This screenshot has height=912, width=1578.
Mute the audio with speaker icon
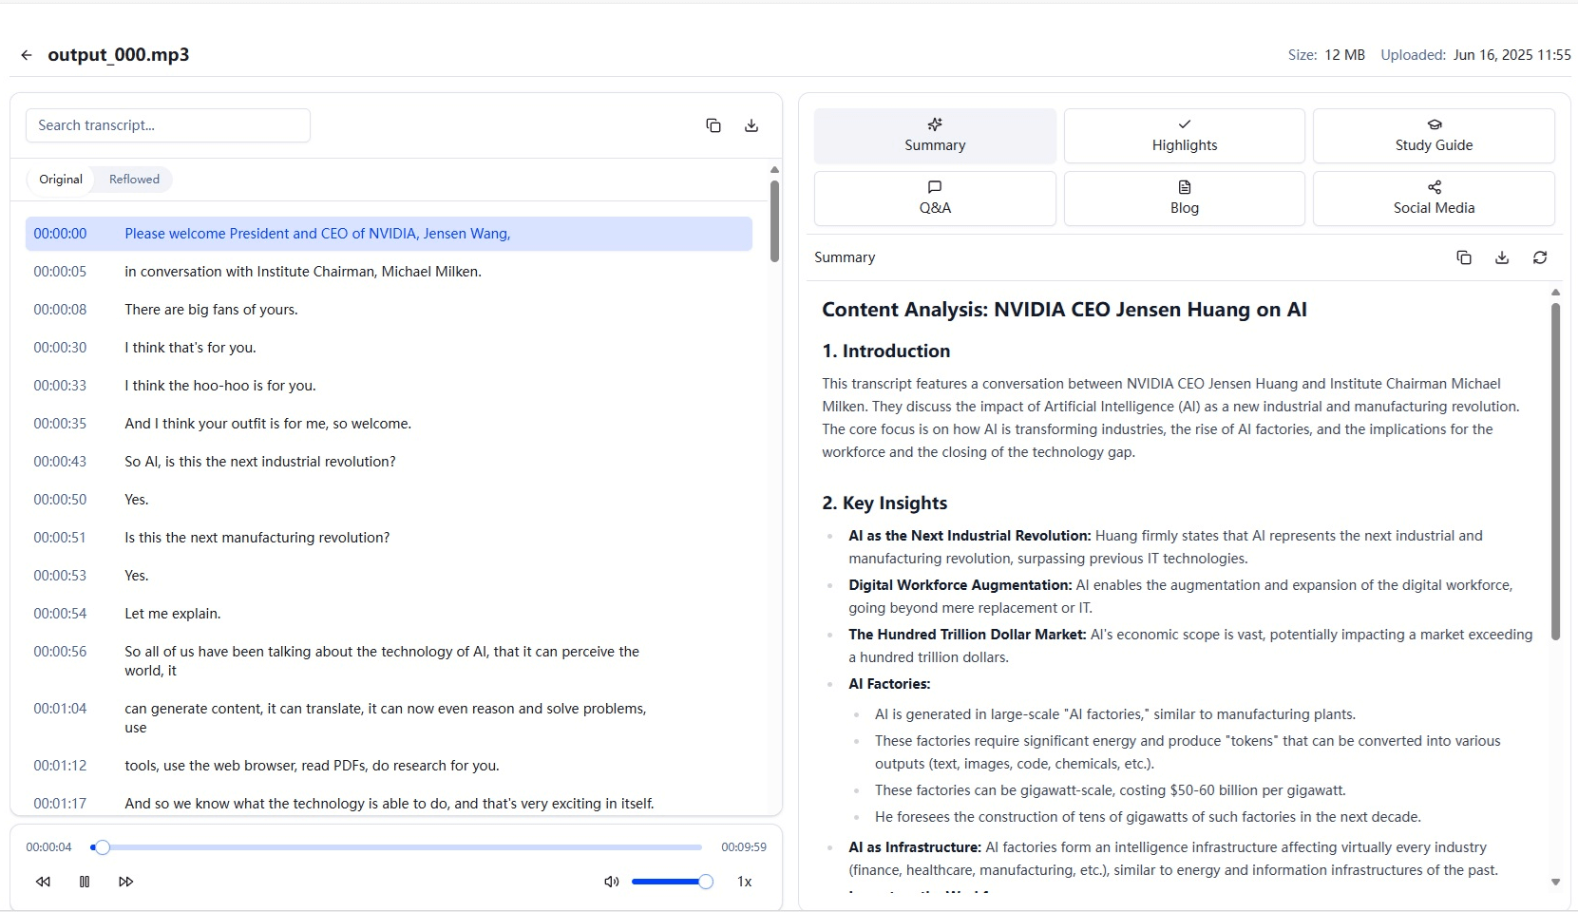pos(611,882)
